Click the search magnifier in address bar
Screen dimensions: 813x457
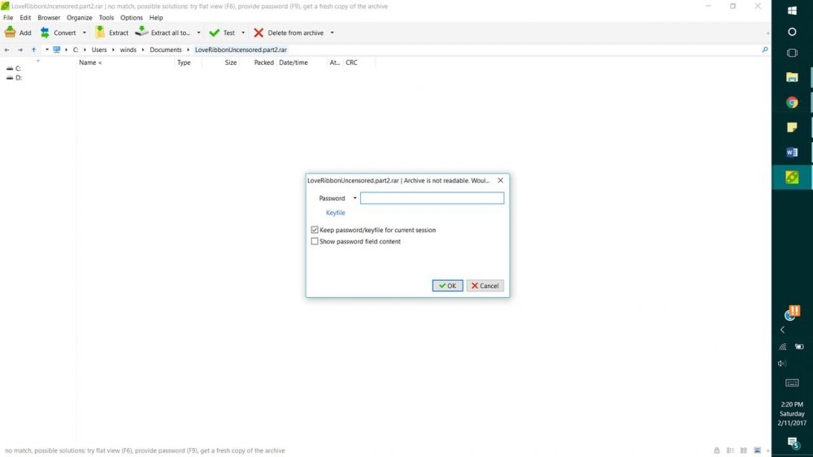765,50
